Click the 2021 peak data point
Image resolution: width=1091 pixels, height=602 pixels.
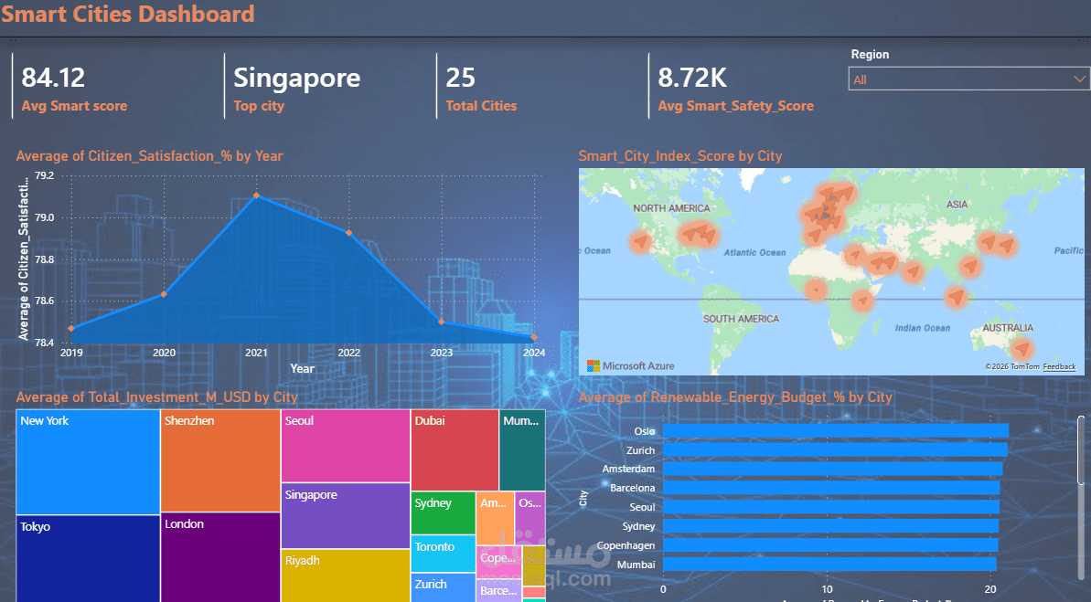[256, 196]
